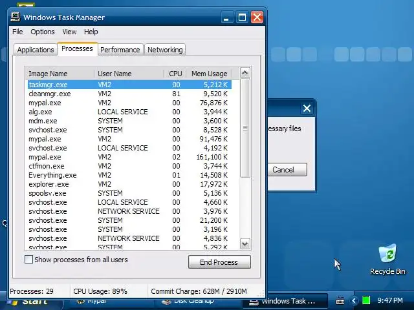
Task: Select the svchost.exe row using 21,200 K
Action: click(129, 220)
